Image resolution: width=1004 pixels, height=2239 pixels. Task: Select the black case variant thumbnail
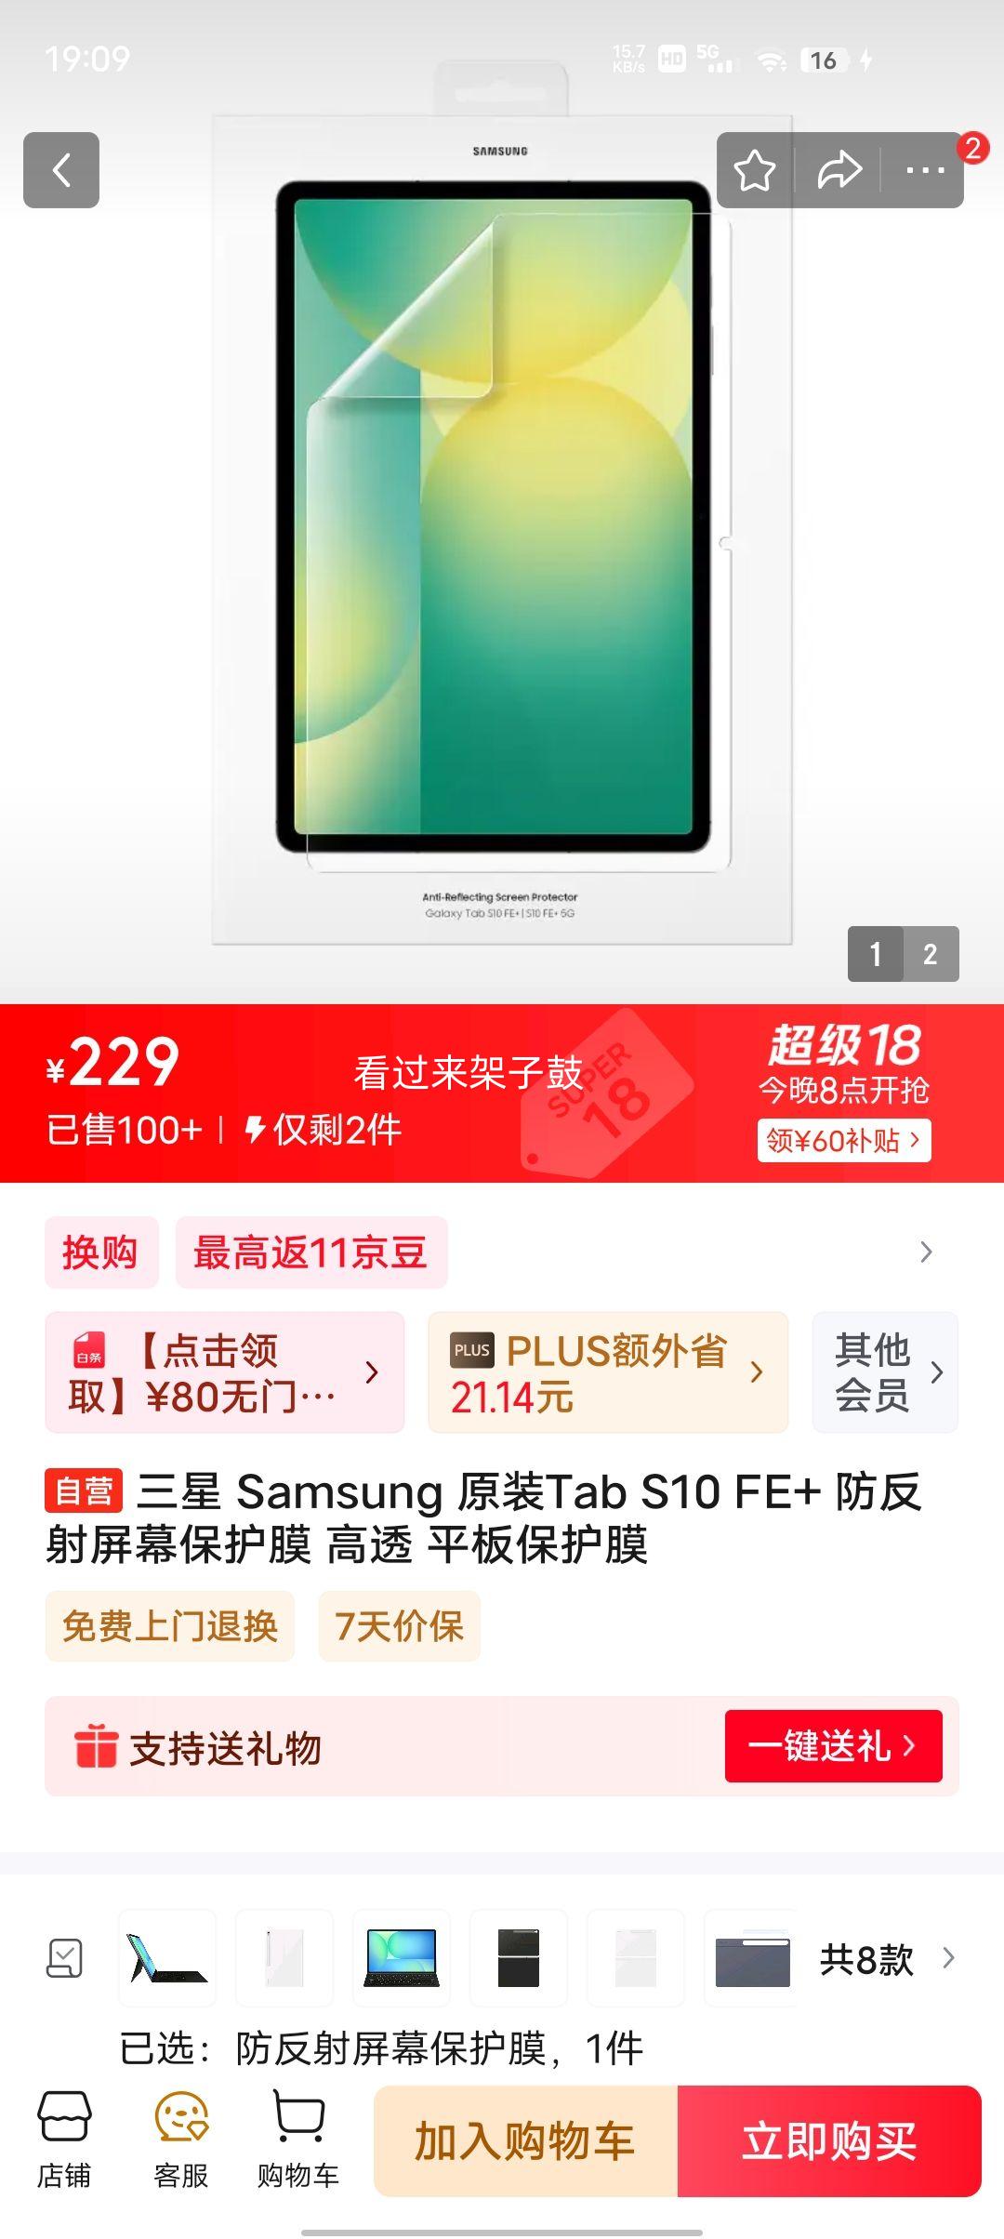pyautogui.click(x=519, y=1957)
